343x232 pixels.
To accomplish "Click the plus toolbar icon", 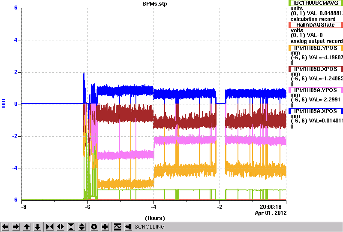I will pyautogui.click(x=105, y=227).
